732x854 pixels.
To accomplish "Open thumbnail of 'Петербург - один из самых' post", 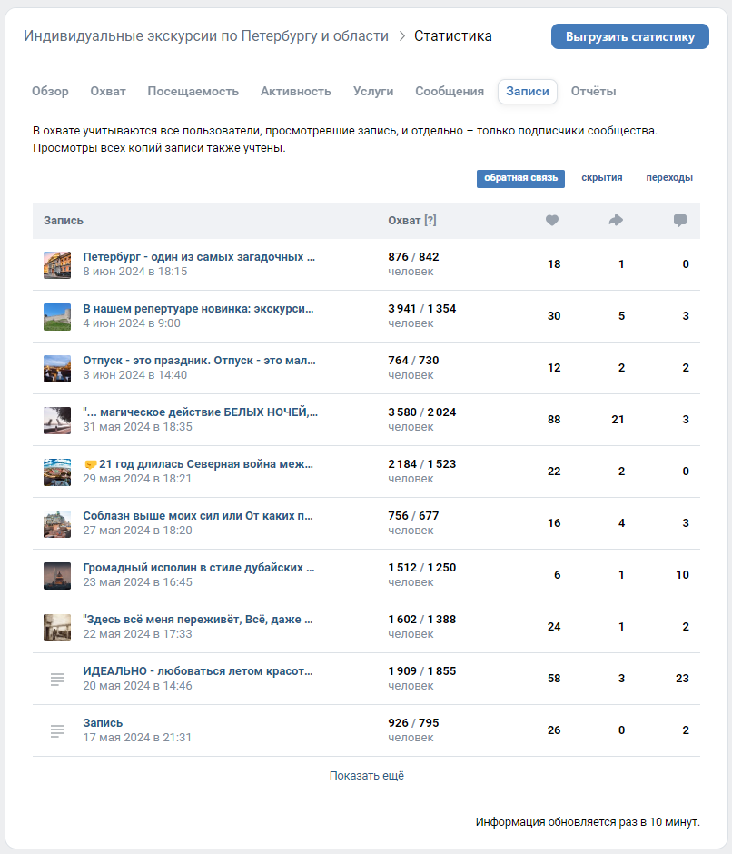I will [x=57, y=264].
